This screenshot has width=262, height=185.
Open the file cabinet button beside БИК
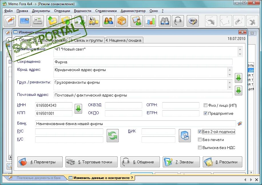[x=185, y=135]
